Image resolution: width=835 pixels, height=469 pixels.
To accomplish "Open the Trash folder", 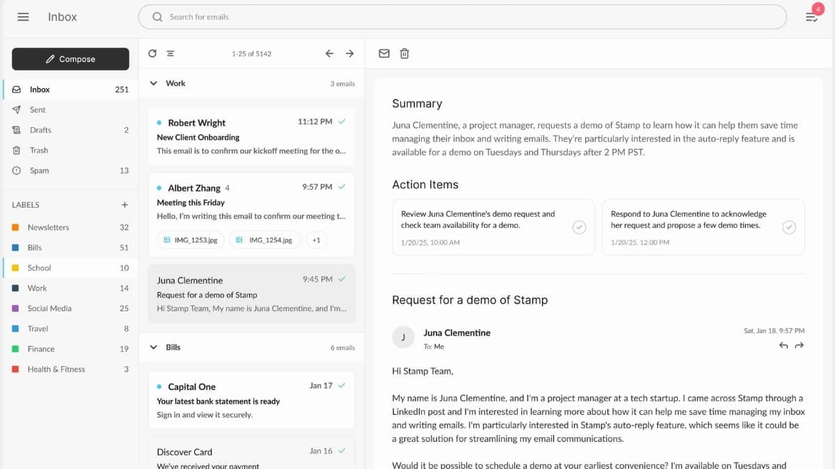I will coord(70,150).
